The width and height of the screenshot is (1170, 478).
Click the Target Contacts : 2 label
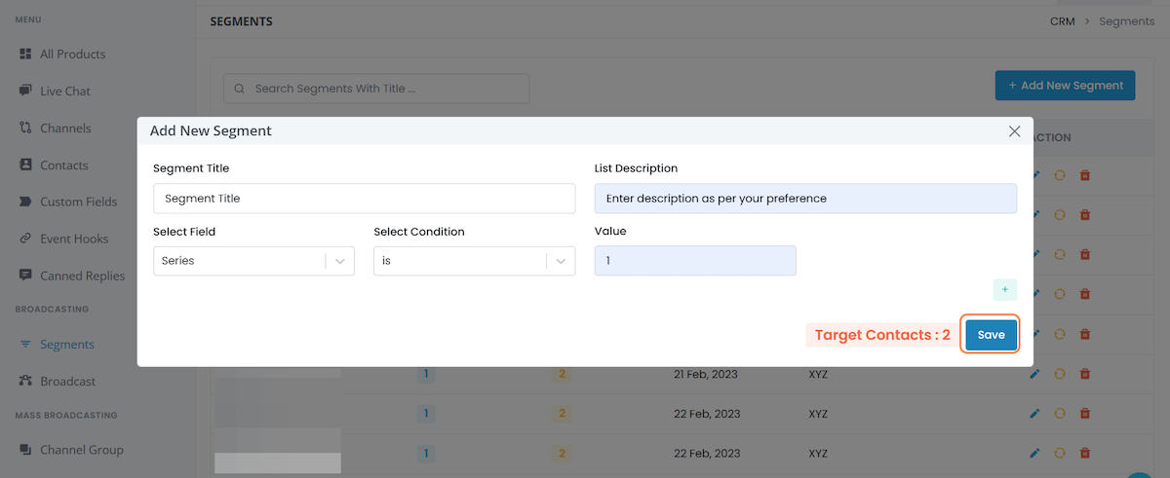[882, 335]
